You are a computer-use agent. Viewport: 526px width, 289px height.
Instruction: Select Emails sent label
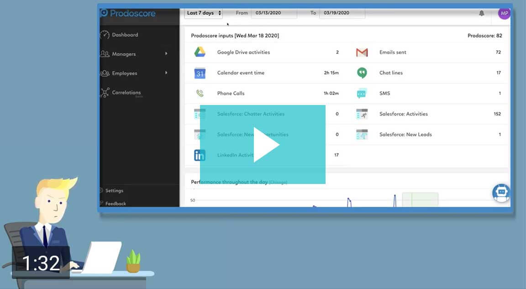pos(393,53)
